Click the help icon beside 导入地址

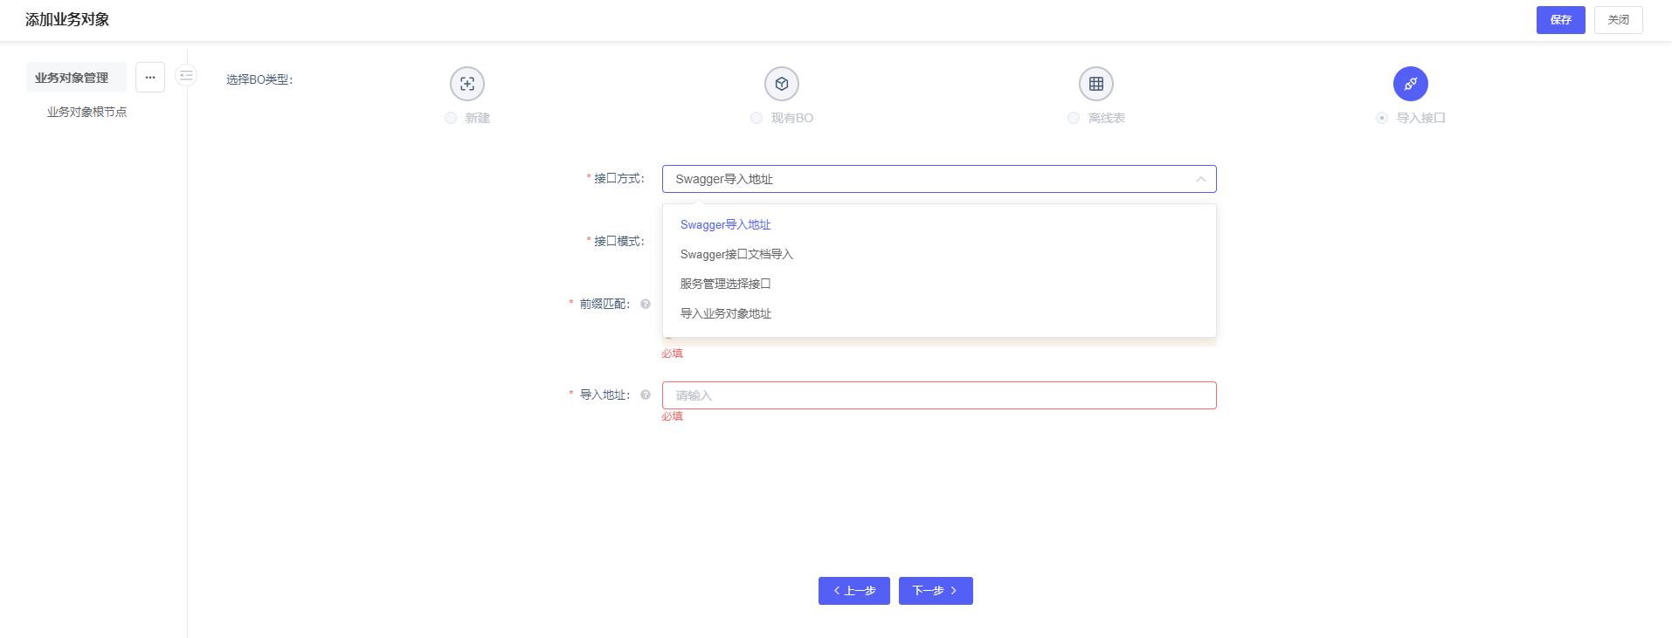tap(646, 394)
